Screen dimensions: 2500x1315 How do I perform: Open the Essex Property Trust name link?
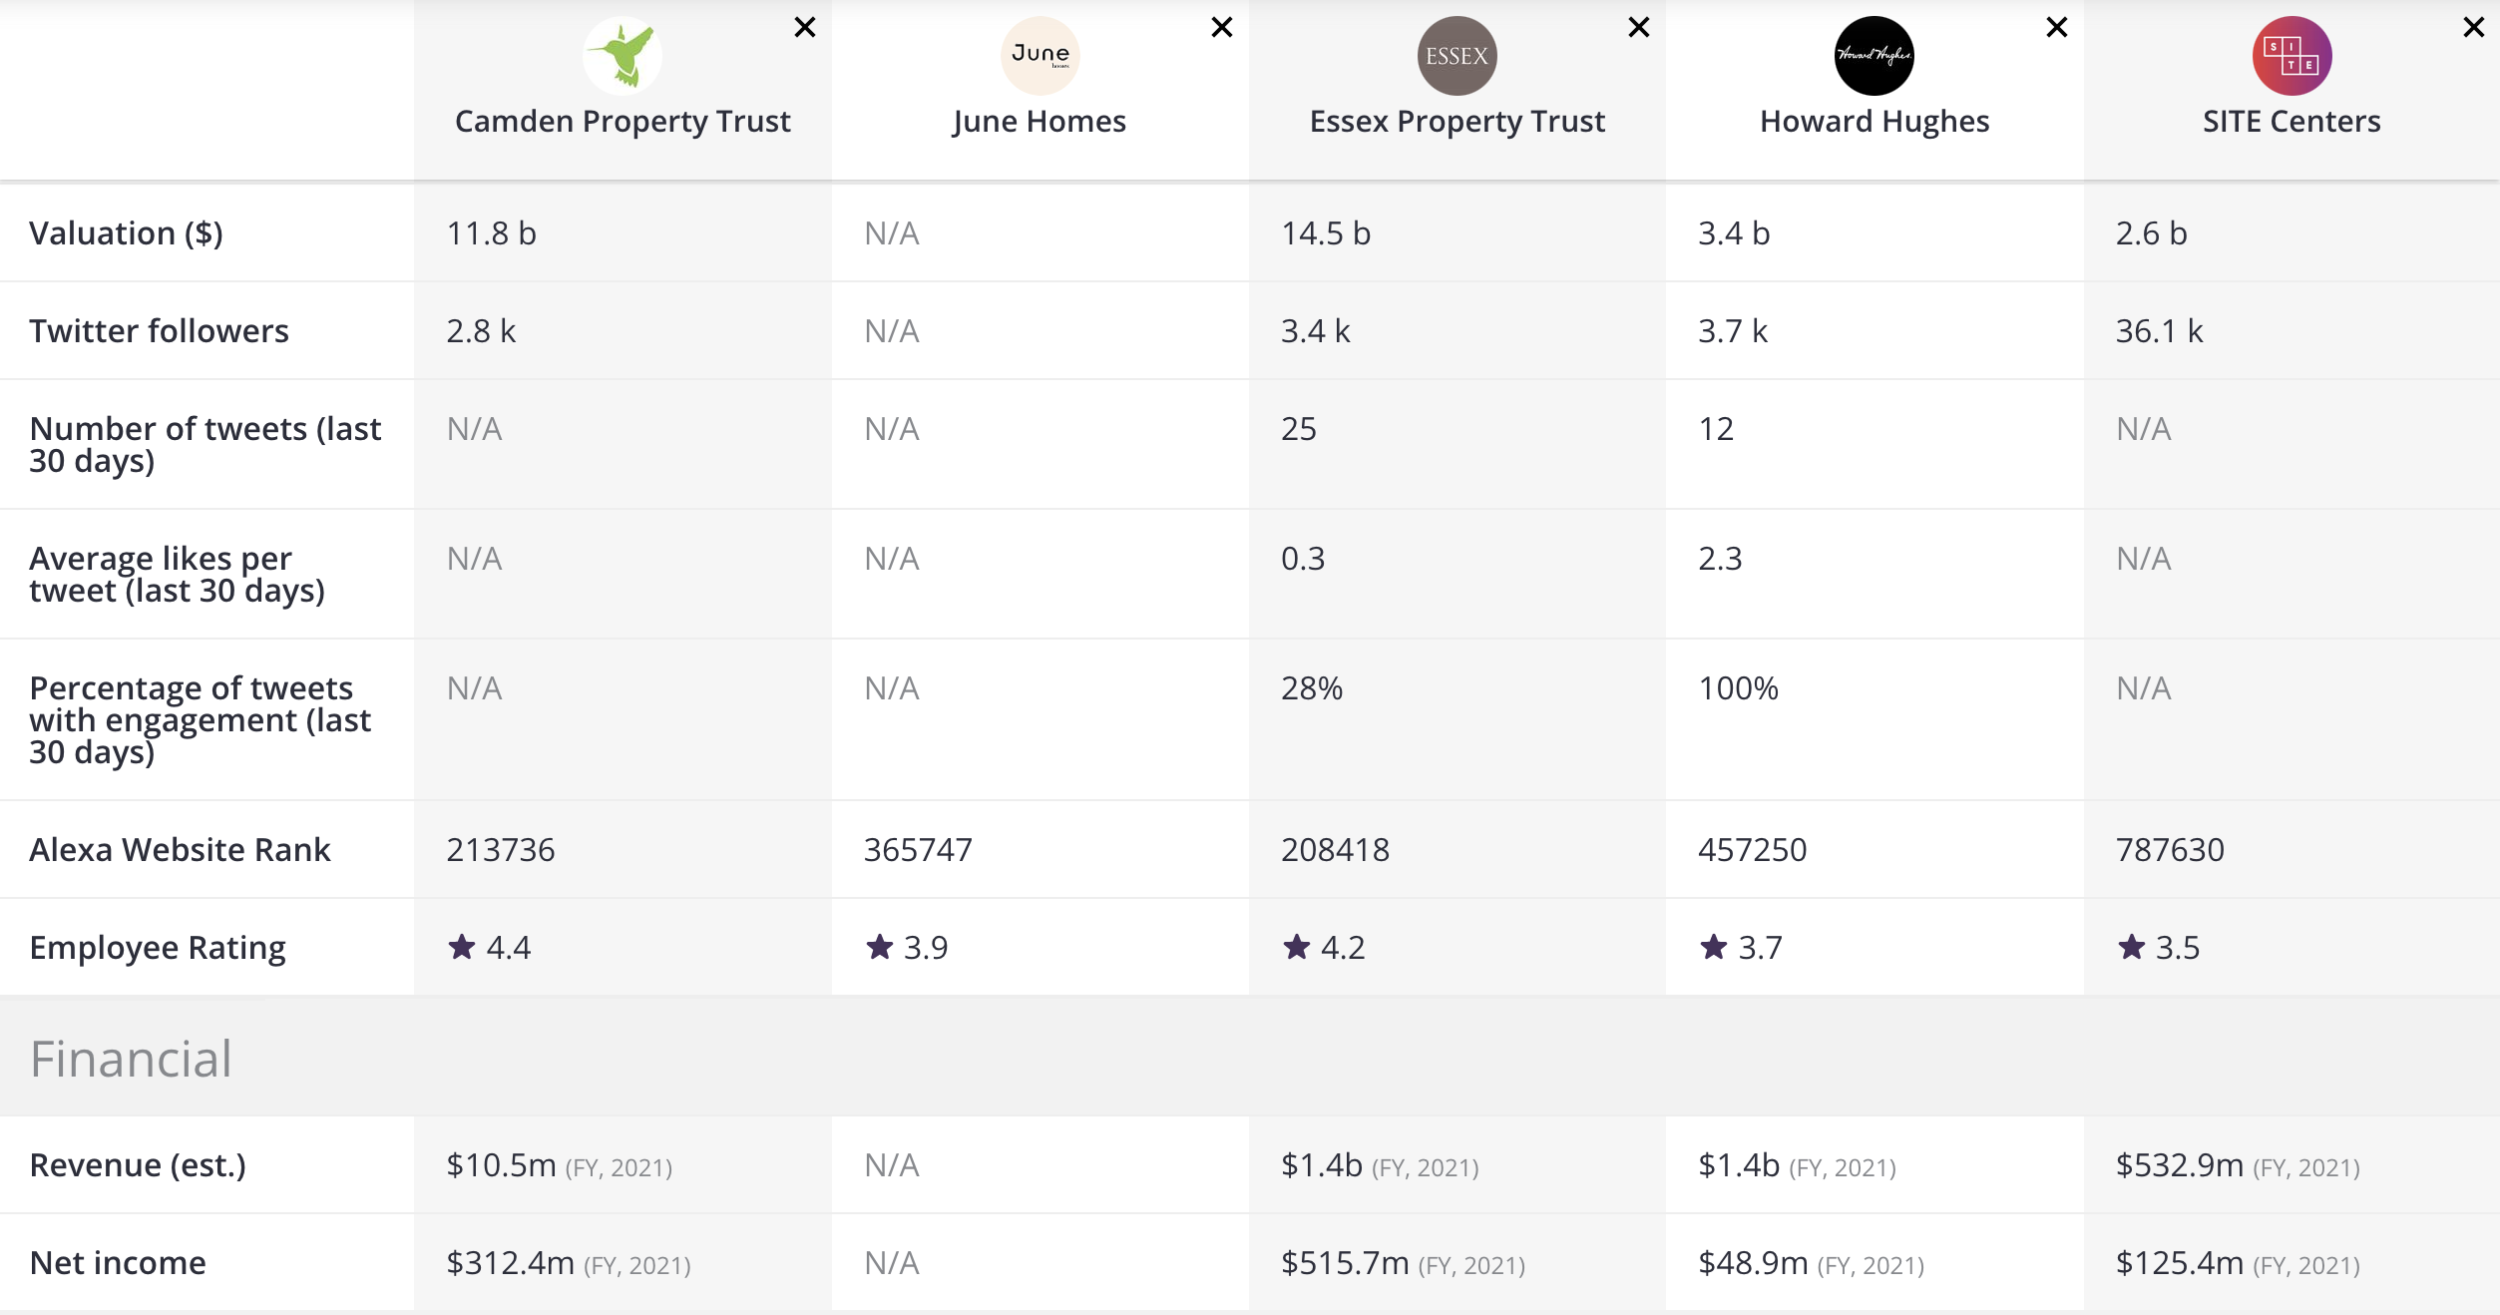[x=1457, y=122]
